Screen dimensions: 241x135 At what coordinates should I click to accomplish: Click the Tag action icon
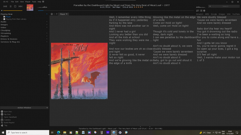coord(2,125)
